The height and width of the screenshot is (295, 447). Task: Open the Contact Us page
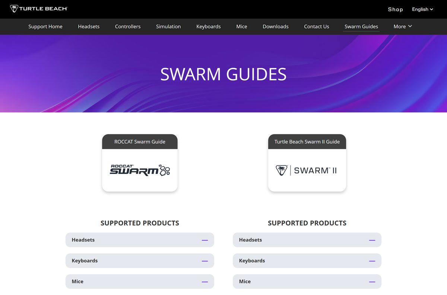[x=317, y=26]
